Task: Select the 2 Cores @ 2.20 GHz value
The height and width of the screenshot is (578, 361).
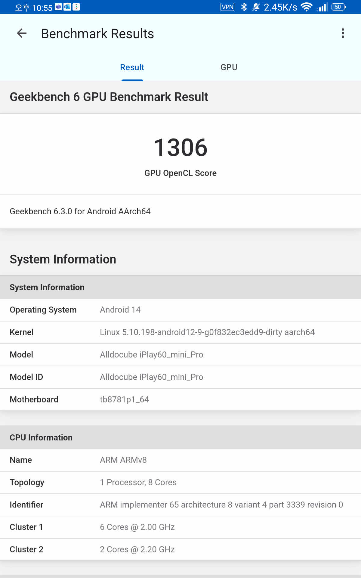Action: [x=137, y=549]
